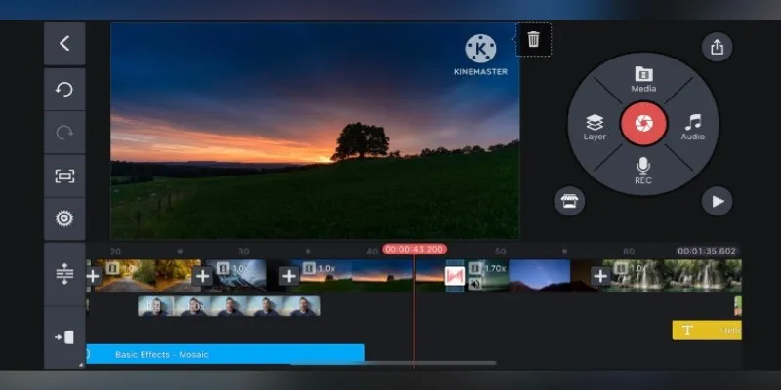The height and width of the screenshot is (390, 781).
Task: Expand the timeline view
Action: pos(64,274)
